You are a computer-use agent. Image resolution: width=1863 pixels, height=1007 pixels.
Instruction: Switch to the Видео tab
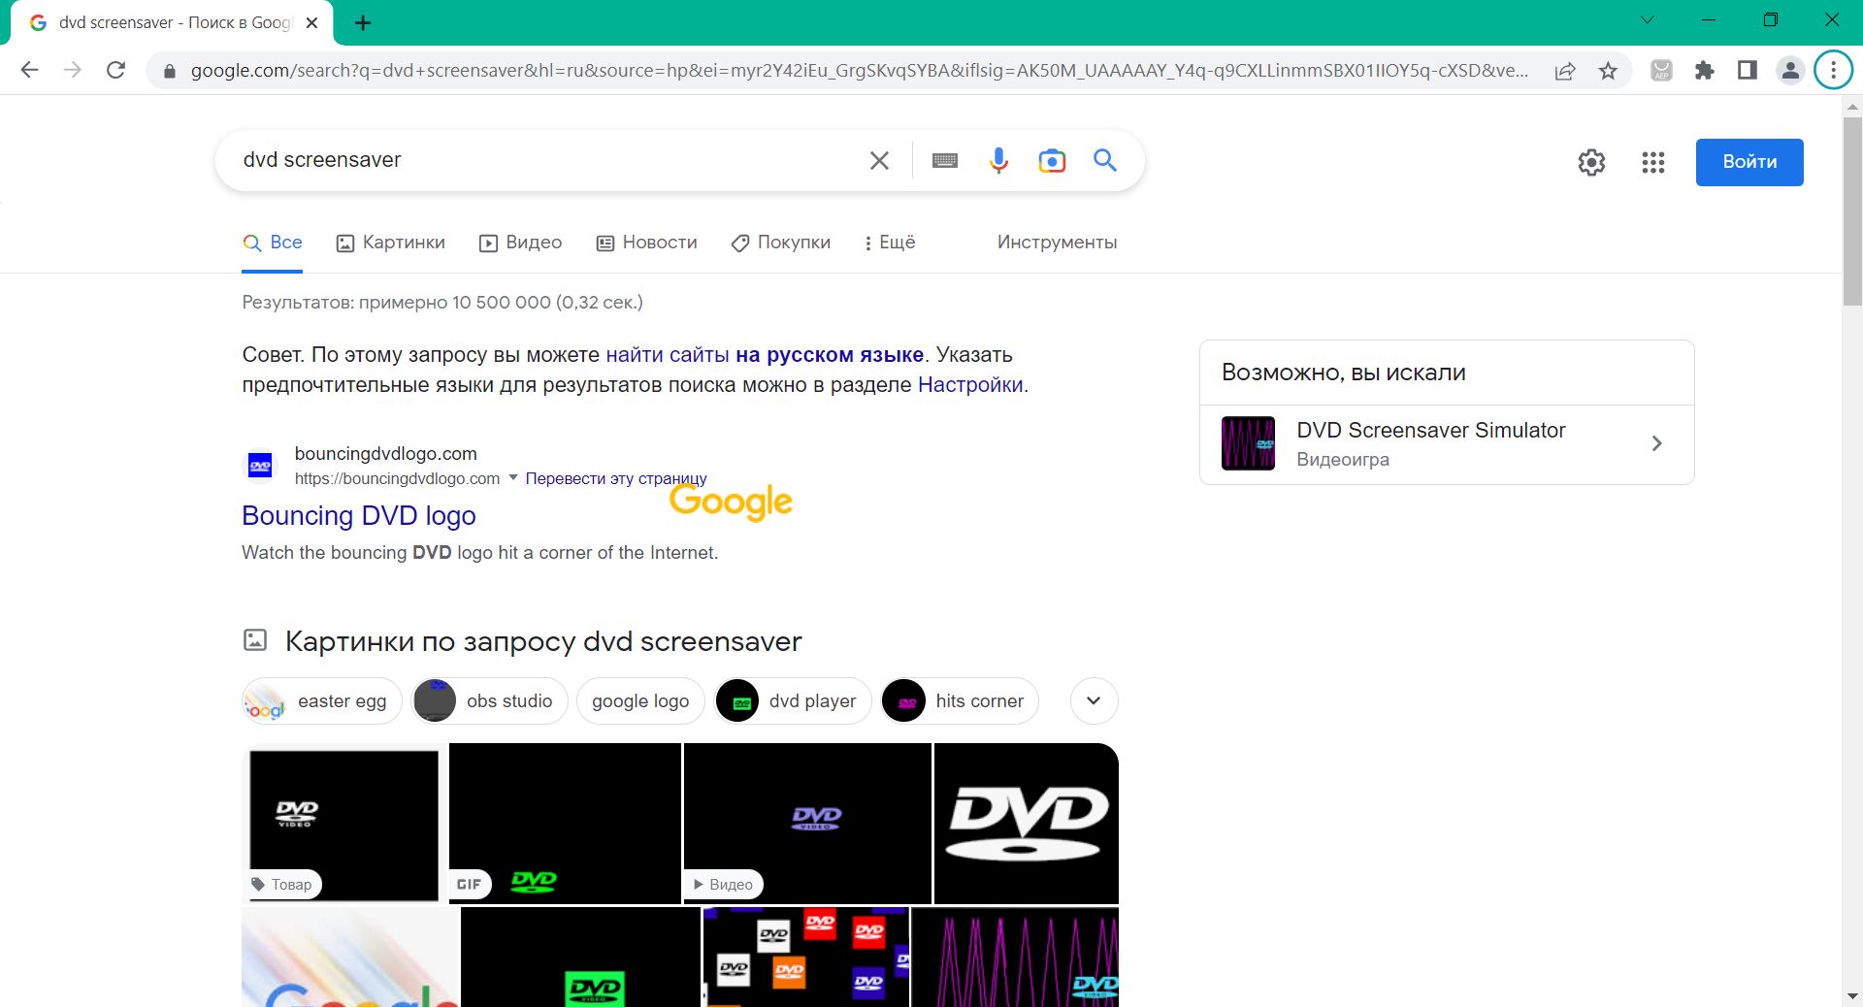[x=520, y=243]
